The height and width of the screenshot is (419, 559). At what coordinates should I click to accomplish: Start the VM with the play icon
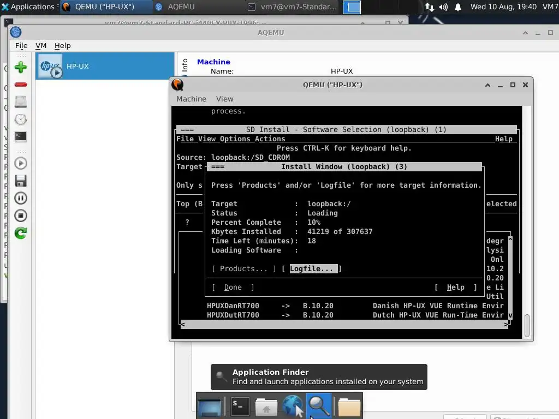[x=21, y=163]
